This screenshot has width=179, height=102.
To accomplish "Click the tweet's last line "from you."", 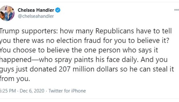I will [15, 79].
